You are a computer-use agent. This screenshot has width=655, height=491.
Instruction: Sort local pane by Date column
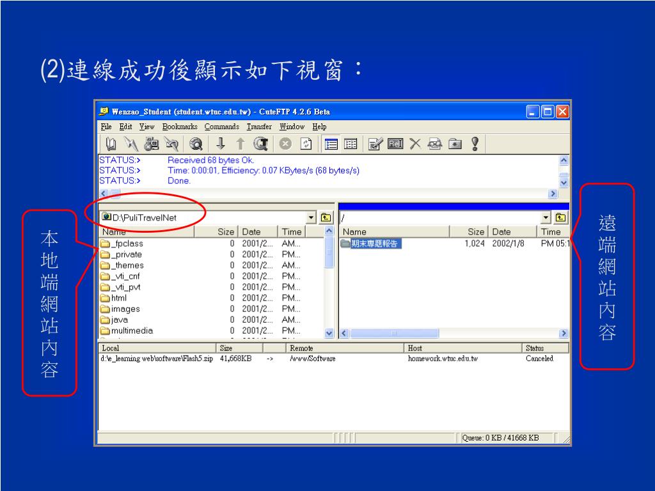point(258,231)
